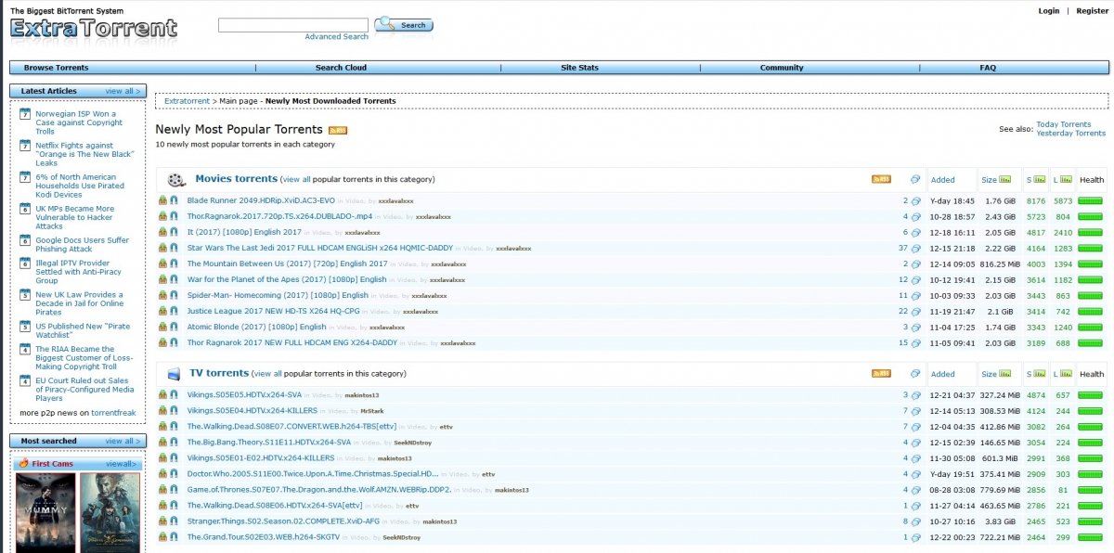Click the Added column header in Movies table
Screen dimensions: 1114x553
point(942,180)
